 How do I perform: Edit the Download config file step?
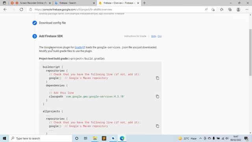coord(35,23)
